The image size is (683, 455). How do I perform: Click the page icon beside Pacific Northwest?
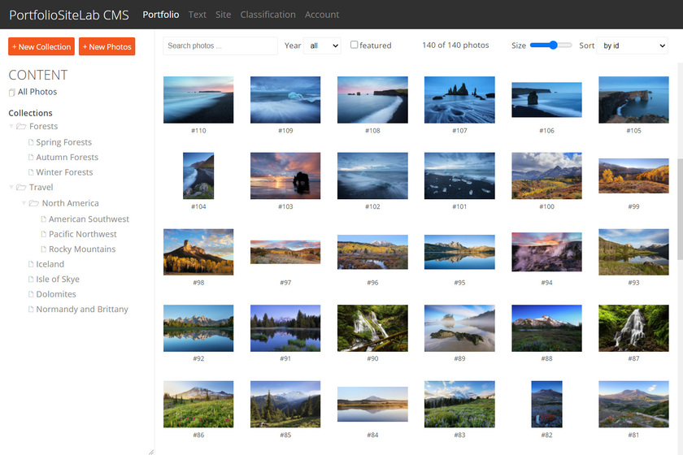pyautogui.click(x=44, y=234)
